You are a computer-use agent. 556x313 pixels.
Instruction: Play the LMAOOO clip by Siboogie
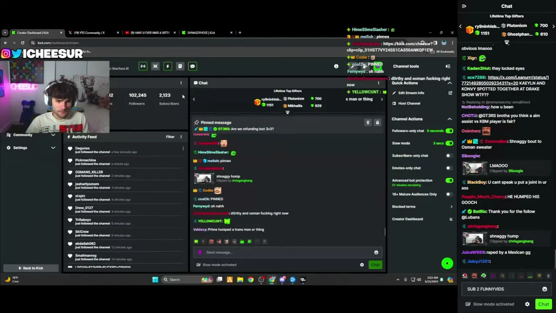point(475,168)
